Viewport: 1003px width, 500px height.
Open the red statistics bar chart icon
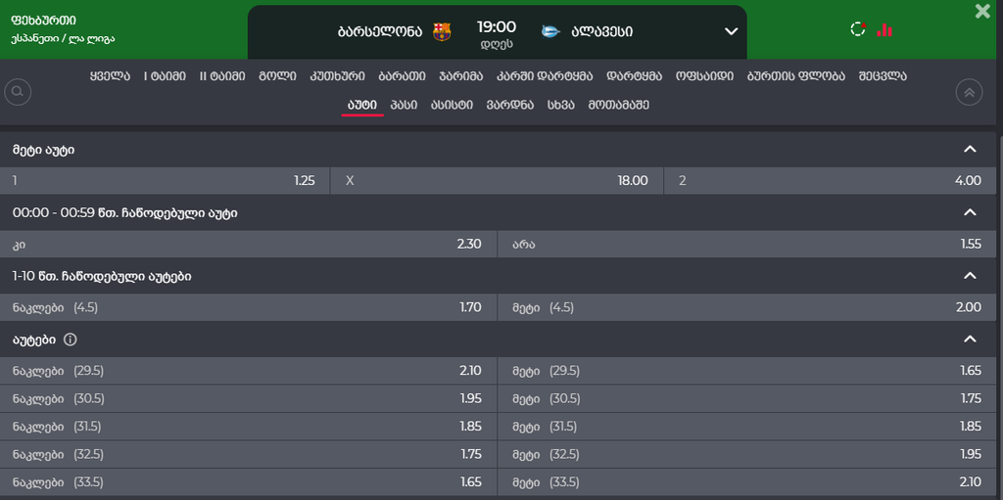(x=884, y=29)
